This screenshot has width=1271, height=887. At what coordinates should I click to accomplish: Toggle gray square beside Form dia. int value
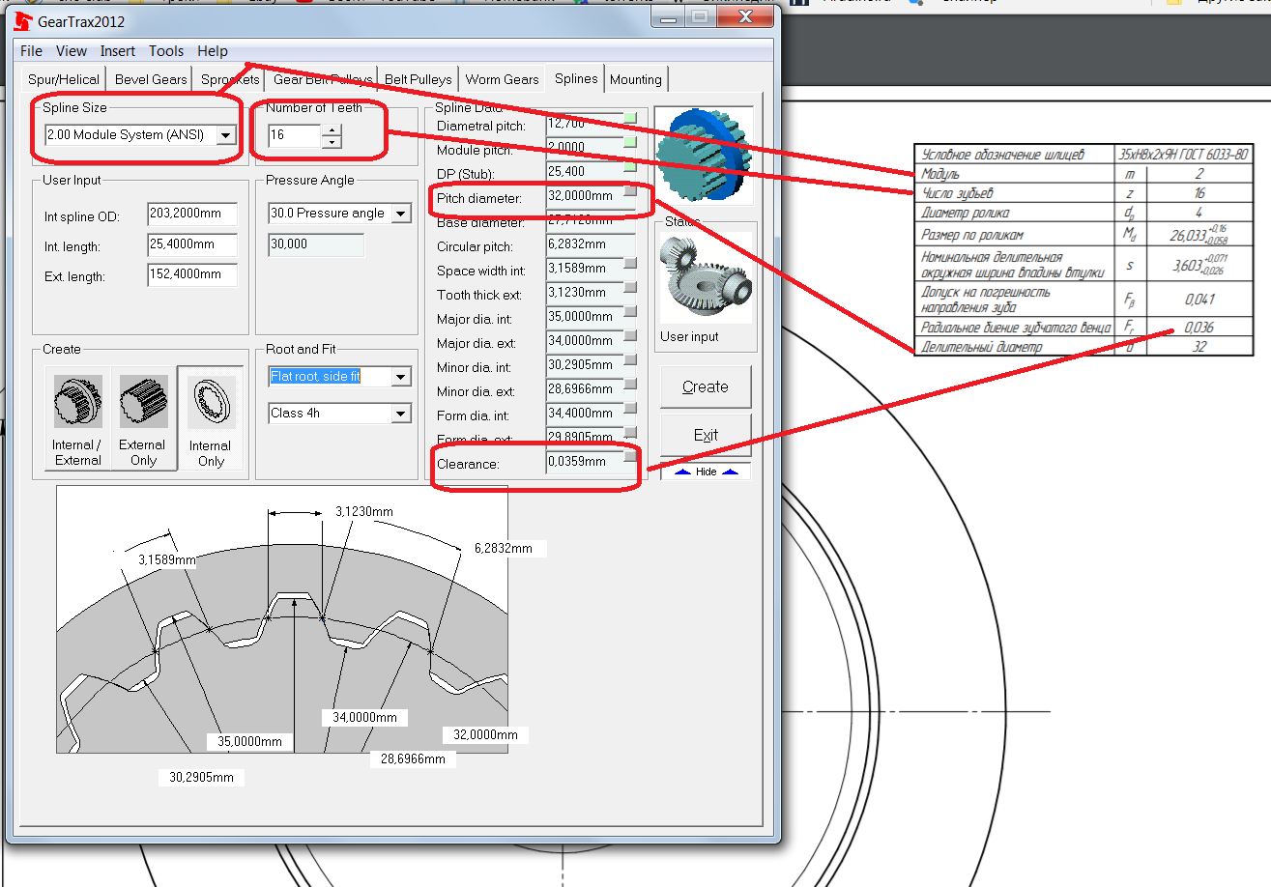[631, 409]
